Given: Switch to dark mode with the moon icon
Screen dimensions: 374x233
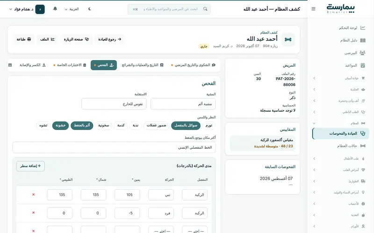Looking at the screenshot, I should (x=90, y=9).
